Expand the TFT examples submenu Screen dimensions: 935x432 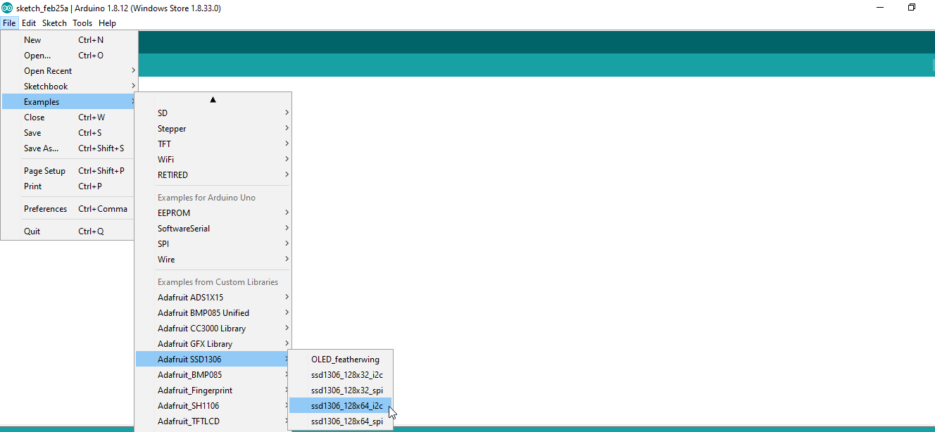tap(213, 144)
